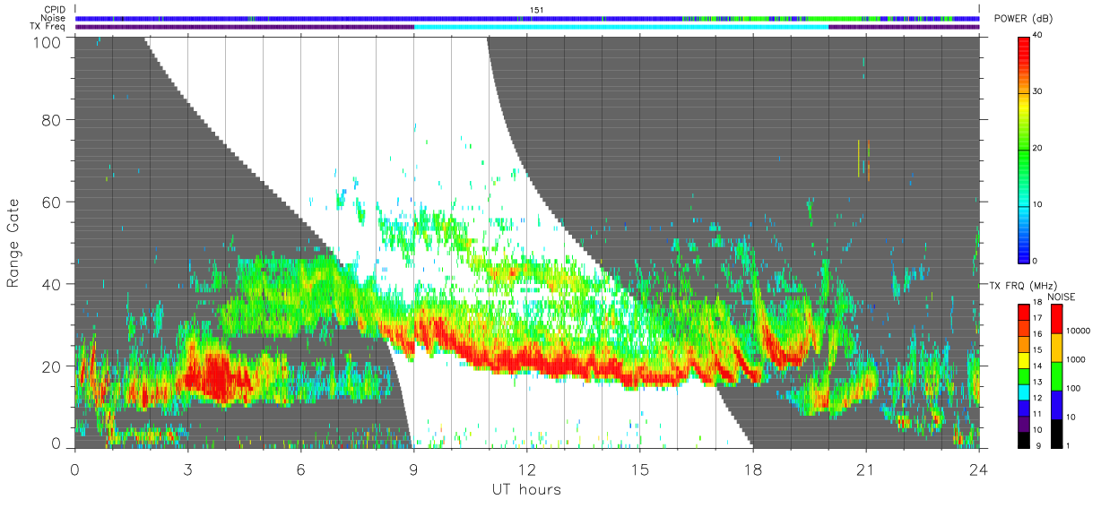Click vertical yellow streak near 21 UT, gate 70
The height and width of the screenshot is (508, 1101).
click(x=859, y=158)
